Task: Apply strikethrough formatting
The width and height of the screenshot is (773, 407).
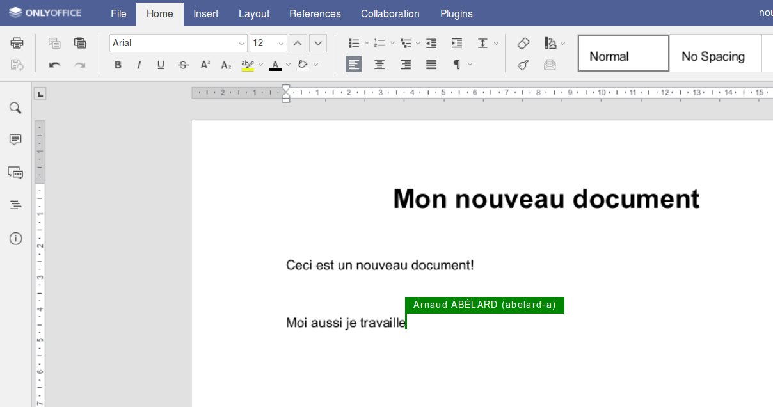Action: coord(182,64)
